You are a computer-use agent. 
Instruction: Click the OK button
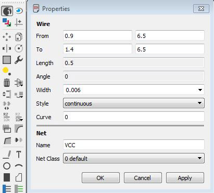100,178
